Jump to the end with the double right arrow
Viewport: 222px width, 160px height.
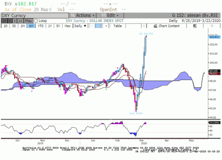20,21
